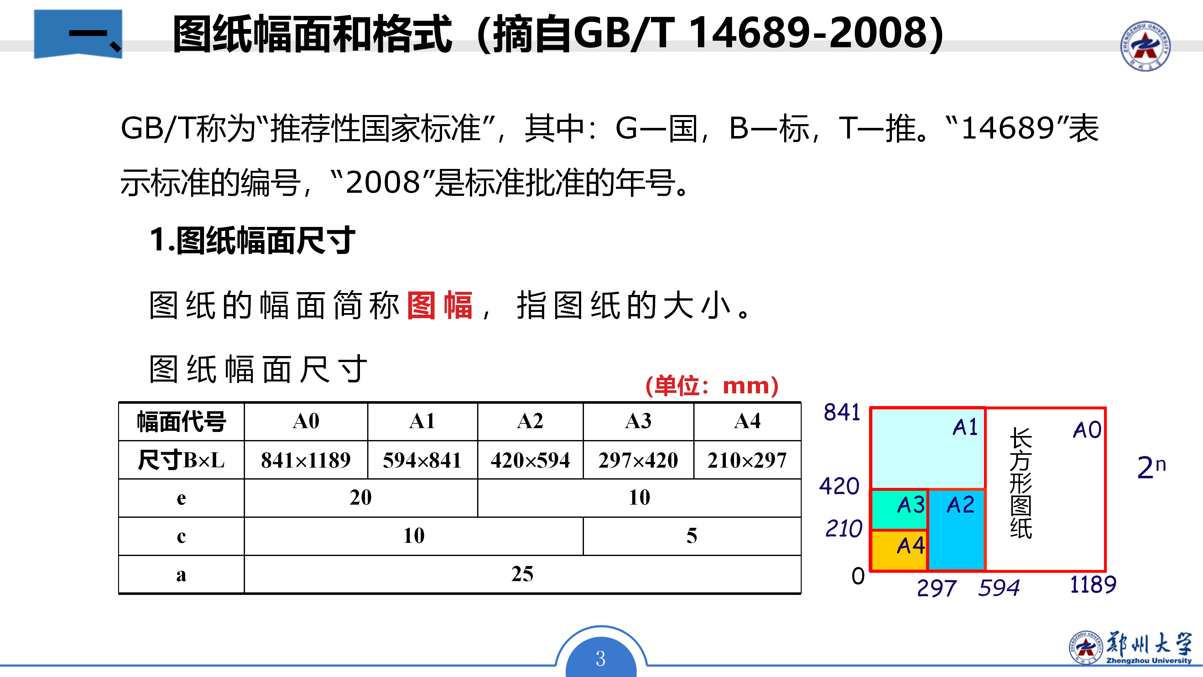This screenshot has height=677, width=1203.
Task: Click the page number 3 circle
Action: [x=601, y=658]
